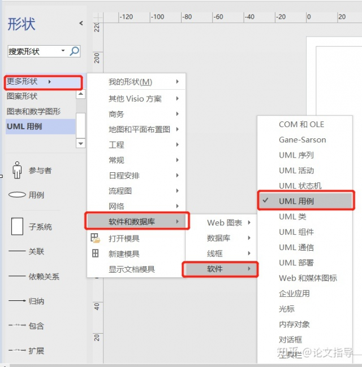Open the 软件 submenu
Screen dimensions: 362x367
220,269
